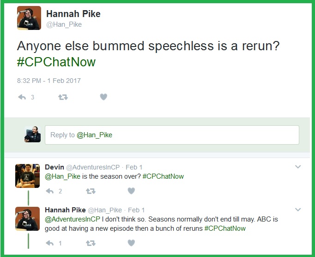
Task: Reply to Devin's tweet
Action: (49, 191)
